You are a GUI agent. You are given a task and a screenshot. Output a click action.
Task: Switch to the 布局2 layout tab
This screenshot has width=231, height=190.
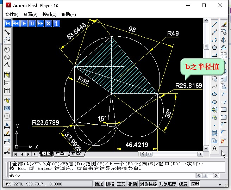point(77,154)
